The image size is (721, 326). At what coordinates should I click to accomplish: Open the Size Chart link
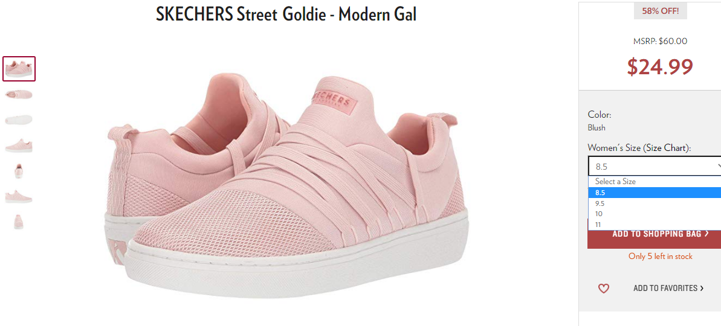point(666,148)
